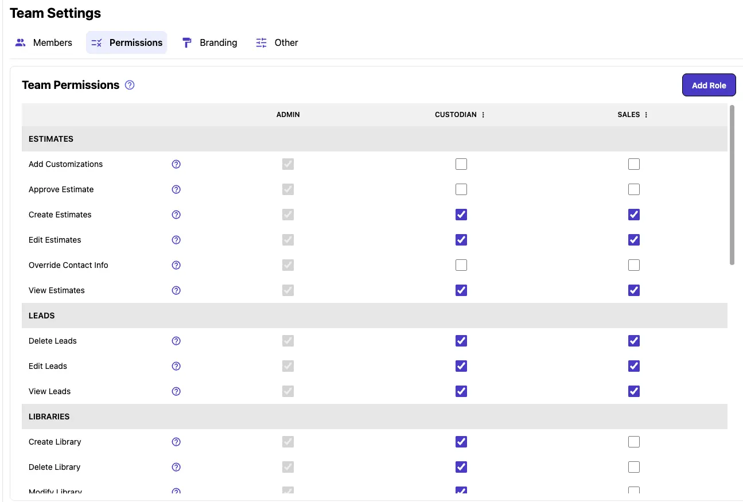Open help tooltip for Override Contact Info

pyautogui.click(x=176, y=265)
